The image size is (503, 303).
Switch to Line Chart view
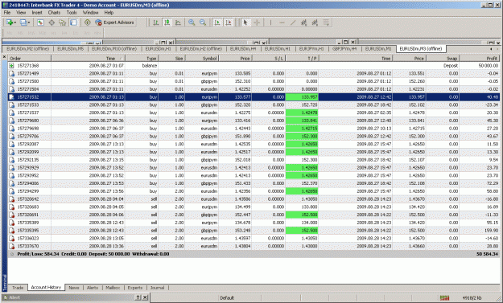(x=178, y=23)
